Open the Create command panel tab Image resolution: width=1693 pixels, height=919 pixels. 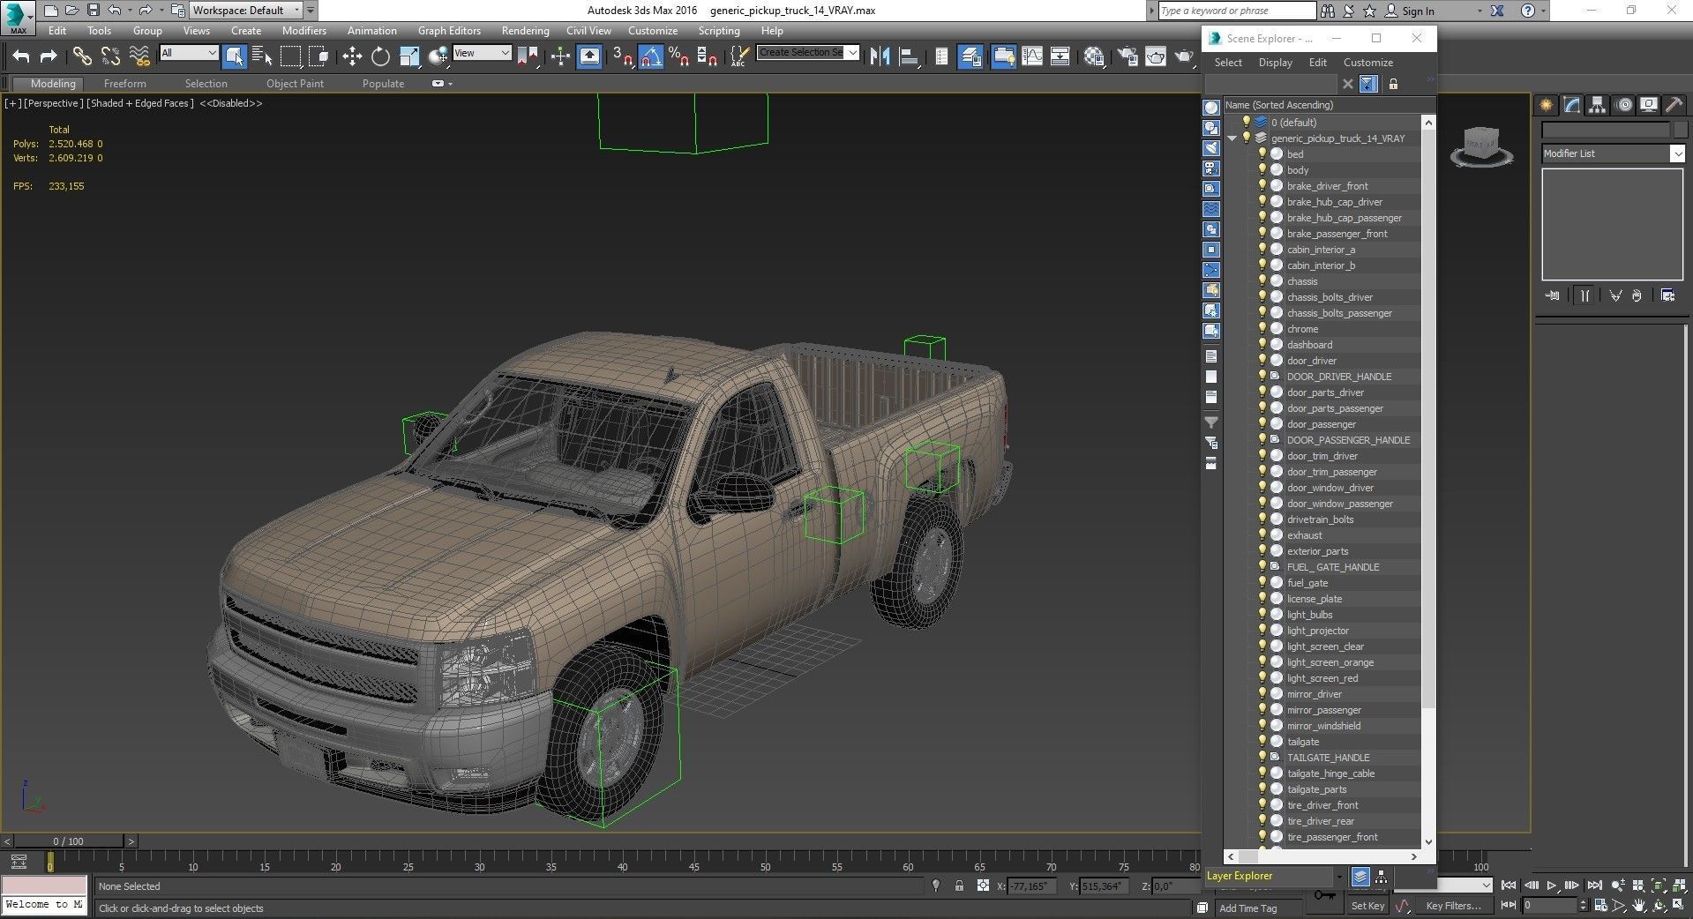[1547, 105]
